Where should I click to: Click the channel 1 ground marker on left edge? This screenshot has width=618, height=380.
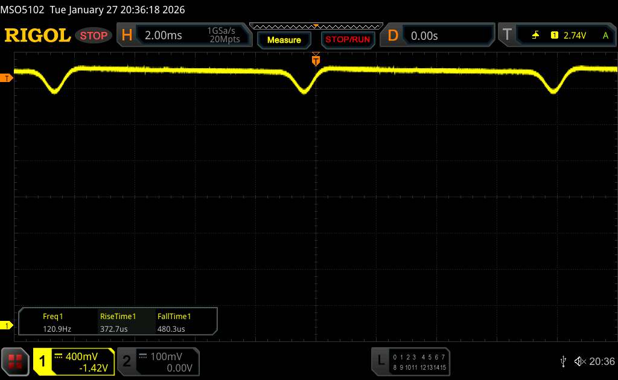tap(7, 326)
